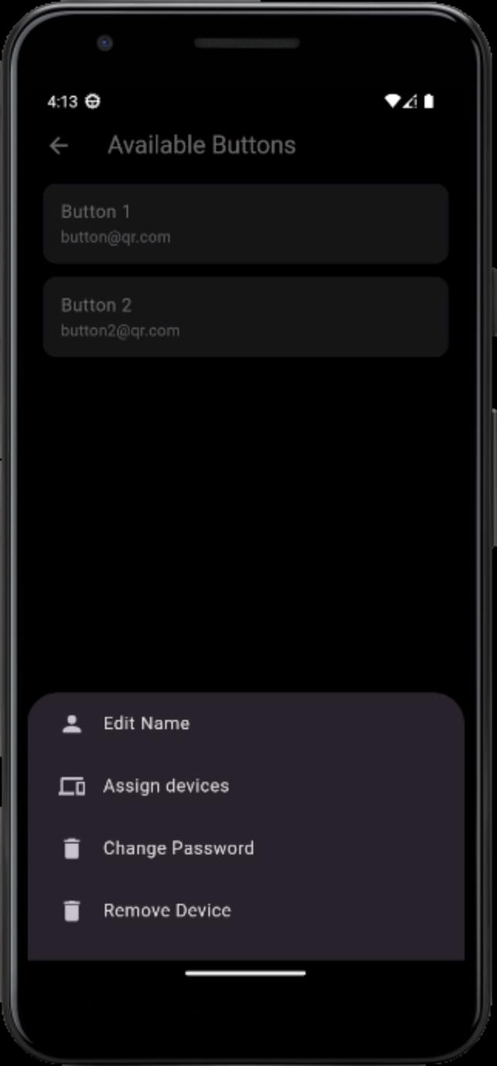Click the devices icon beside Assign devices
The image size is (497, 1066).
coord(72,786)
